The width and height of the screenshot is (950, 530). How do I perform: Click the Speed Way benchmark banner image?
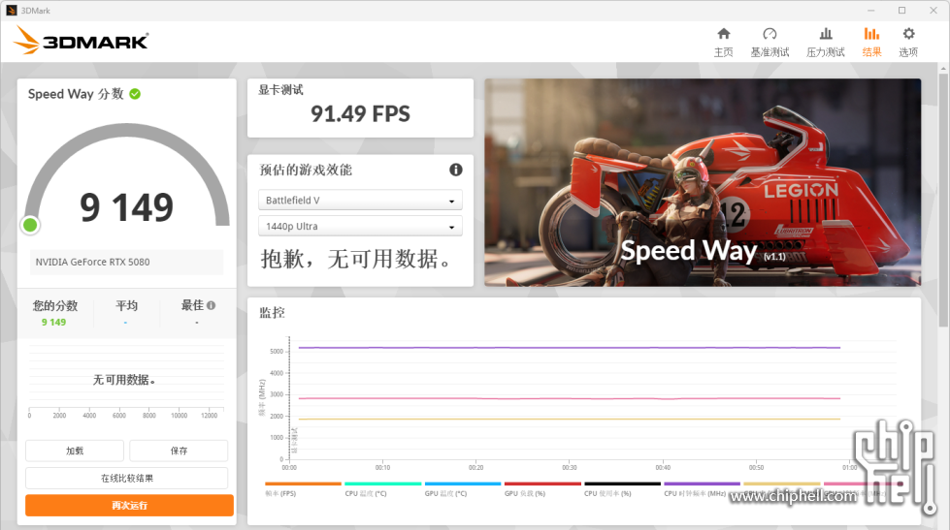pos(703,182)
